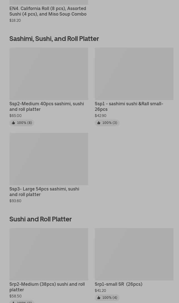Click the Sushi and Roll Platter heading

tap(41, 219)
